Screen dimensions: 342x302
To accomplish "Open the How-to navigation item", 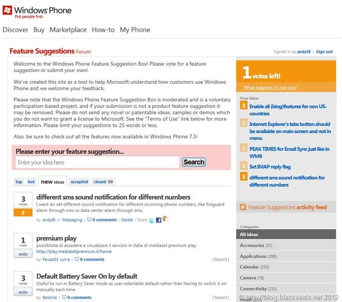I will click(103, 30).
